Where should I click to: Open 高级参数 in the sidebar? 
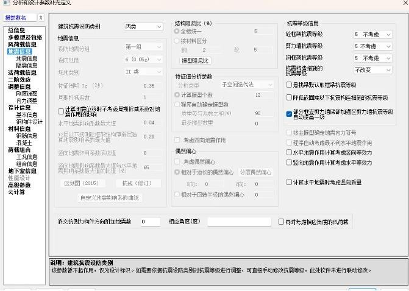pos(19,185)
